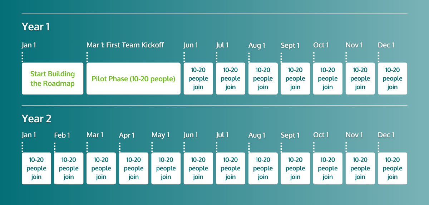
Task: Select the Pilot Phase (10-20 people) box
Action: [x=133, y=78]
